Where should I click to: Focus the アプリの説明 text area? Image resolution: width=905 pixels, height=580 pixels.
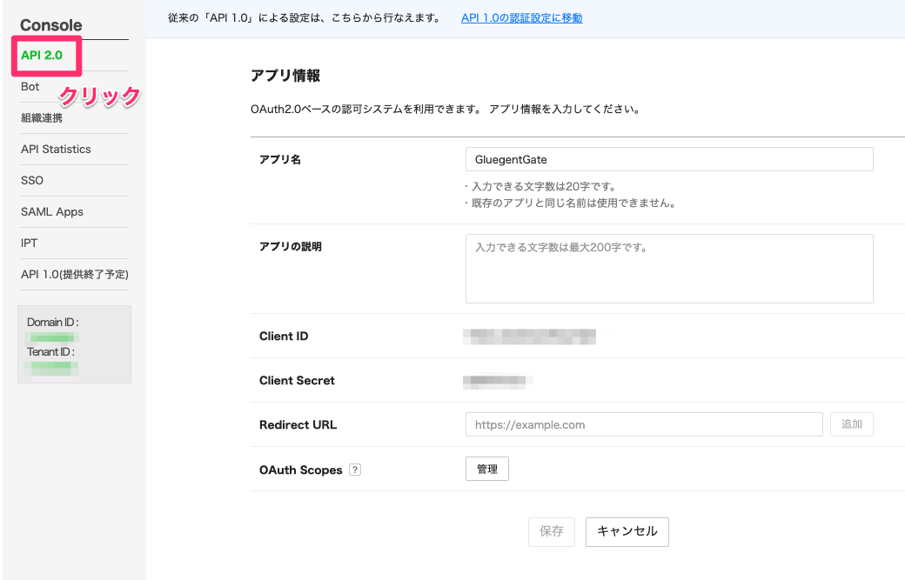[x=669, y=269]
